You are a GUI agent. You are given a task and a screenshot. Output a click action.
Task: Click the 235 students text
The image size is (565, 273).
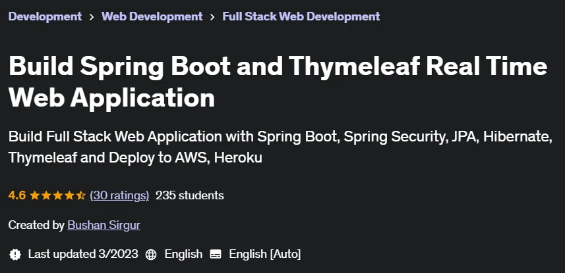click(189, 195)
